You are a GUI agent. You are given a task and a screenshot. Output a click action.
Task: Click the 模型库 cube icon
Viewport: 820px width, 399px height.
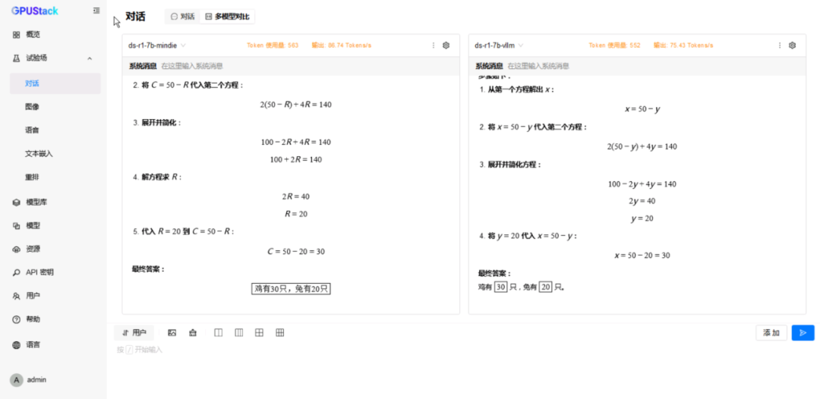click(16, 202)
